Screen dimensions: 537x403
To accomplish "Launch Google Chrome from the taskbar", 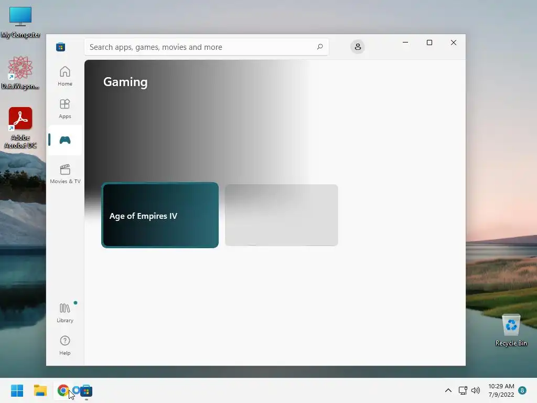I will 63,390.
